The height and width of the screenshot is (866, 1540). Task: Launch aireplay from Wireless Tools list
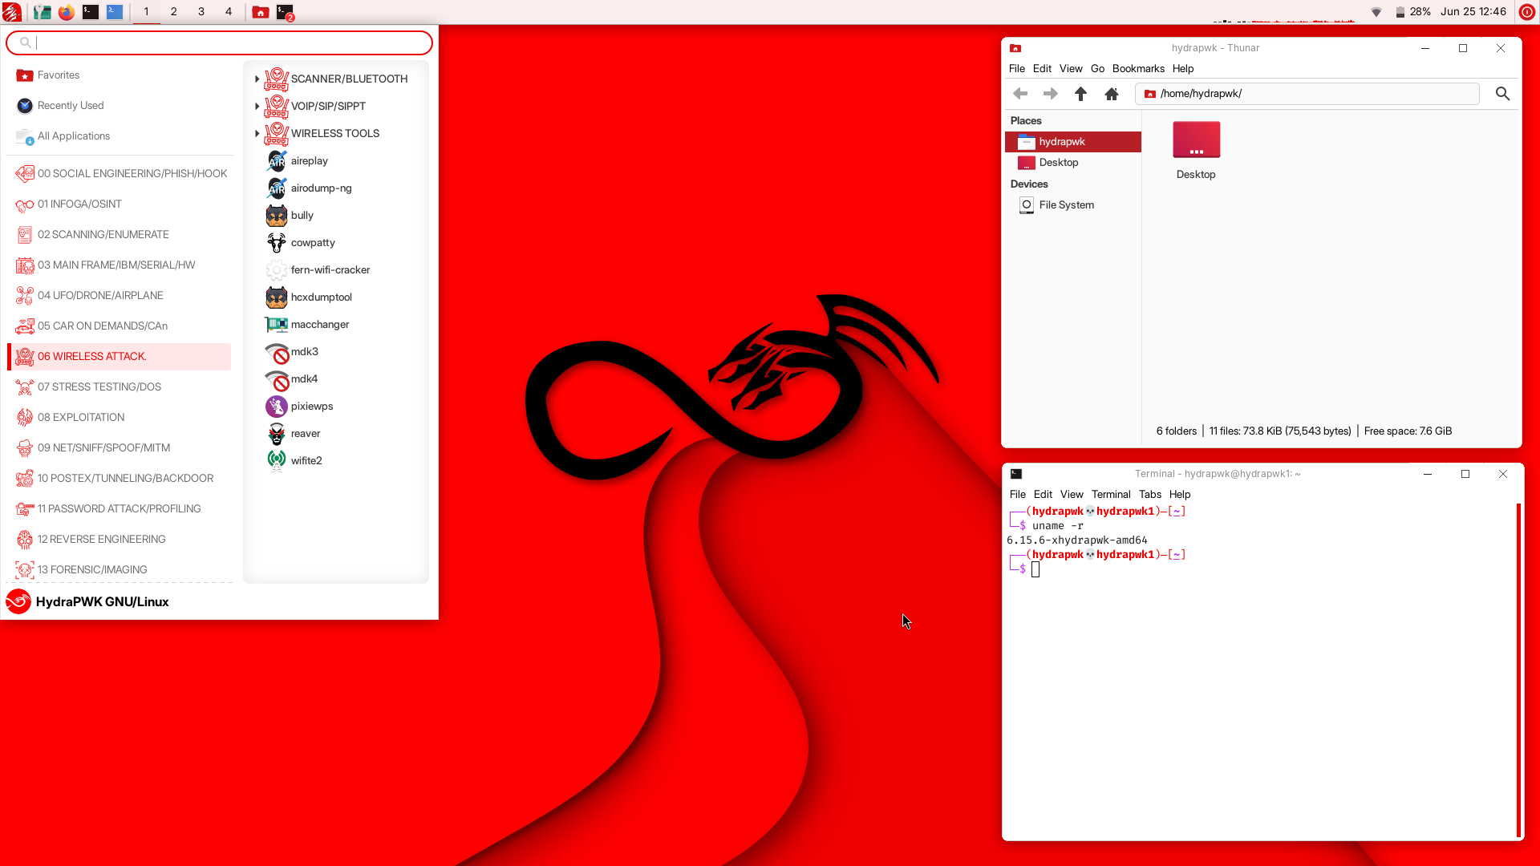309,160
